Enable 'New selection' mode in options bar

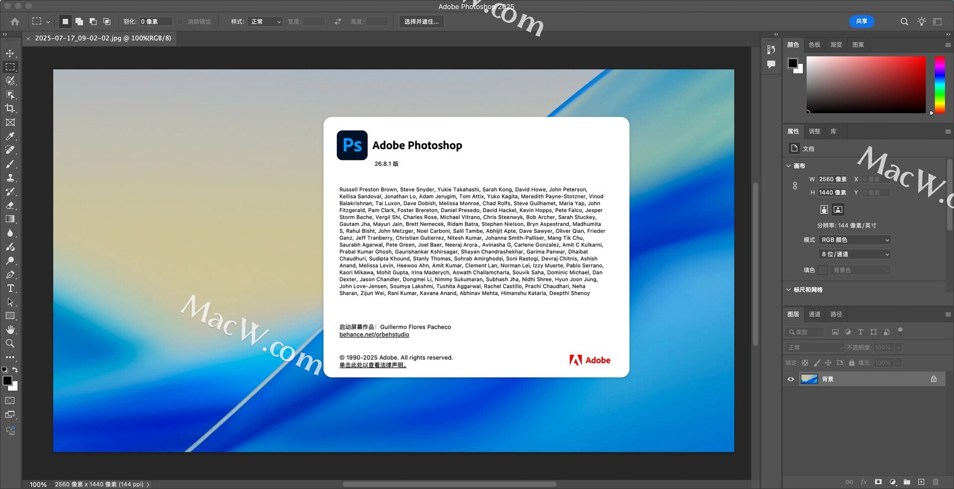tap(65, 21)
